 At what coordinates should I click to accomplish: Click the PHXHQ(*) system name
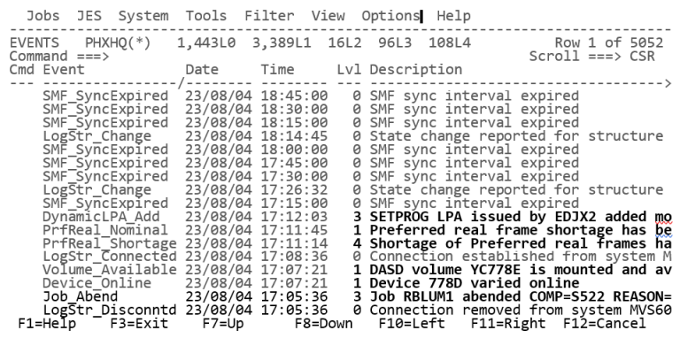click(x=119, y=42)
